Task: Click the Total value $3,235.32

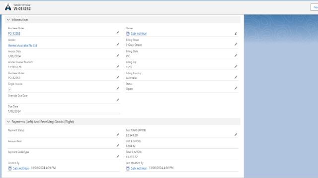Action: pyautogui.click(x=132, y=157)
